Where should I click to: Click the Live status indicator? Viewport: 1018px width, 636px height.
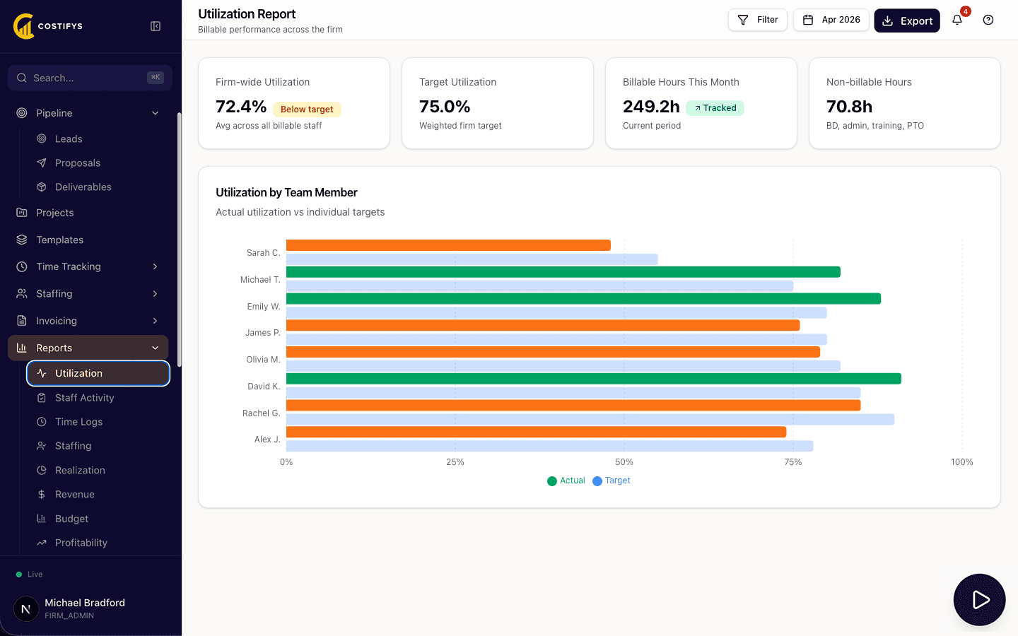pyautogui.click(x=30, y=575)
